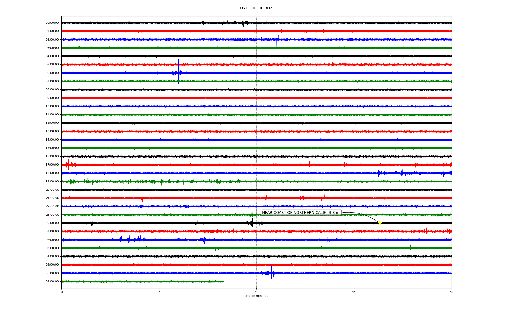Select the 30 tick on the x-axis
This screenshot has width=513, height=320.
point(256,292)
